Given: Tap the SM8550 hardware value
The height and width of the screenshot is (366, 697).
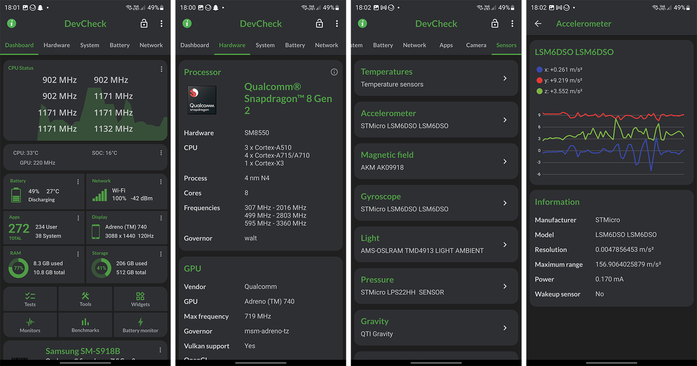Looking at the screenshot, I should coord(257,133).
